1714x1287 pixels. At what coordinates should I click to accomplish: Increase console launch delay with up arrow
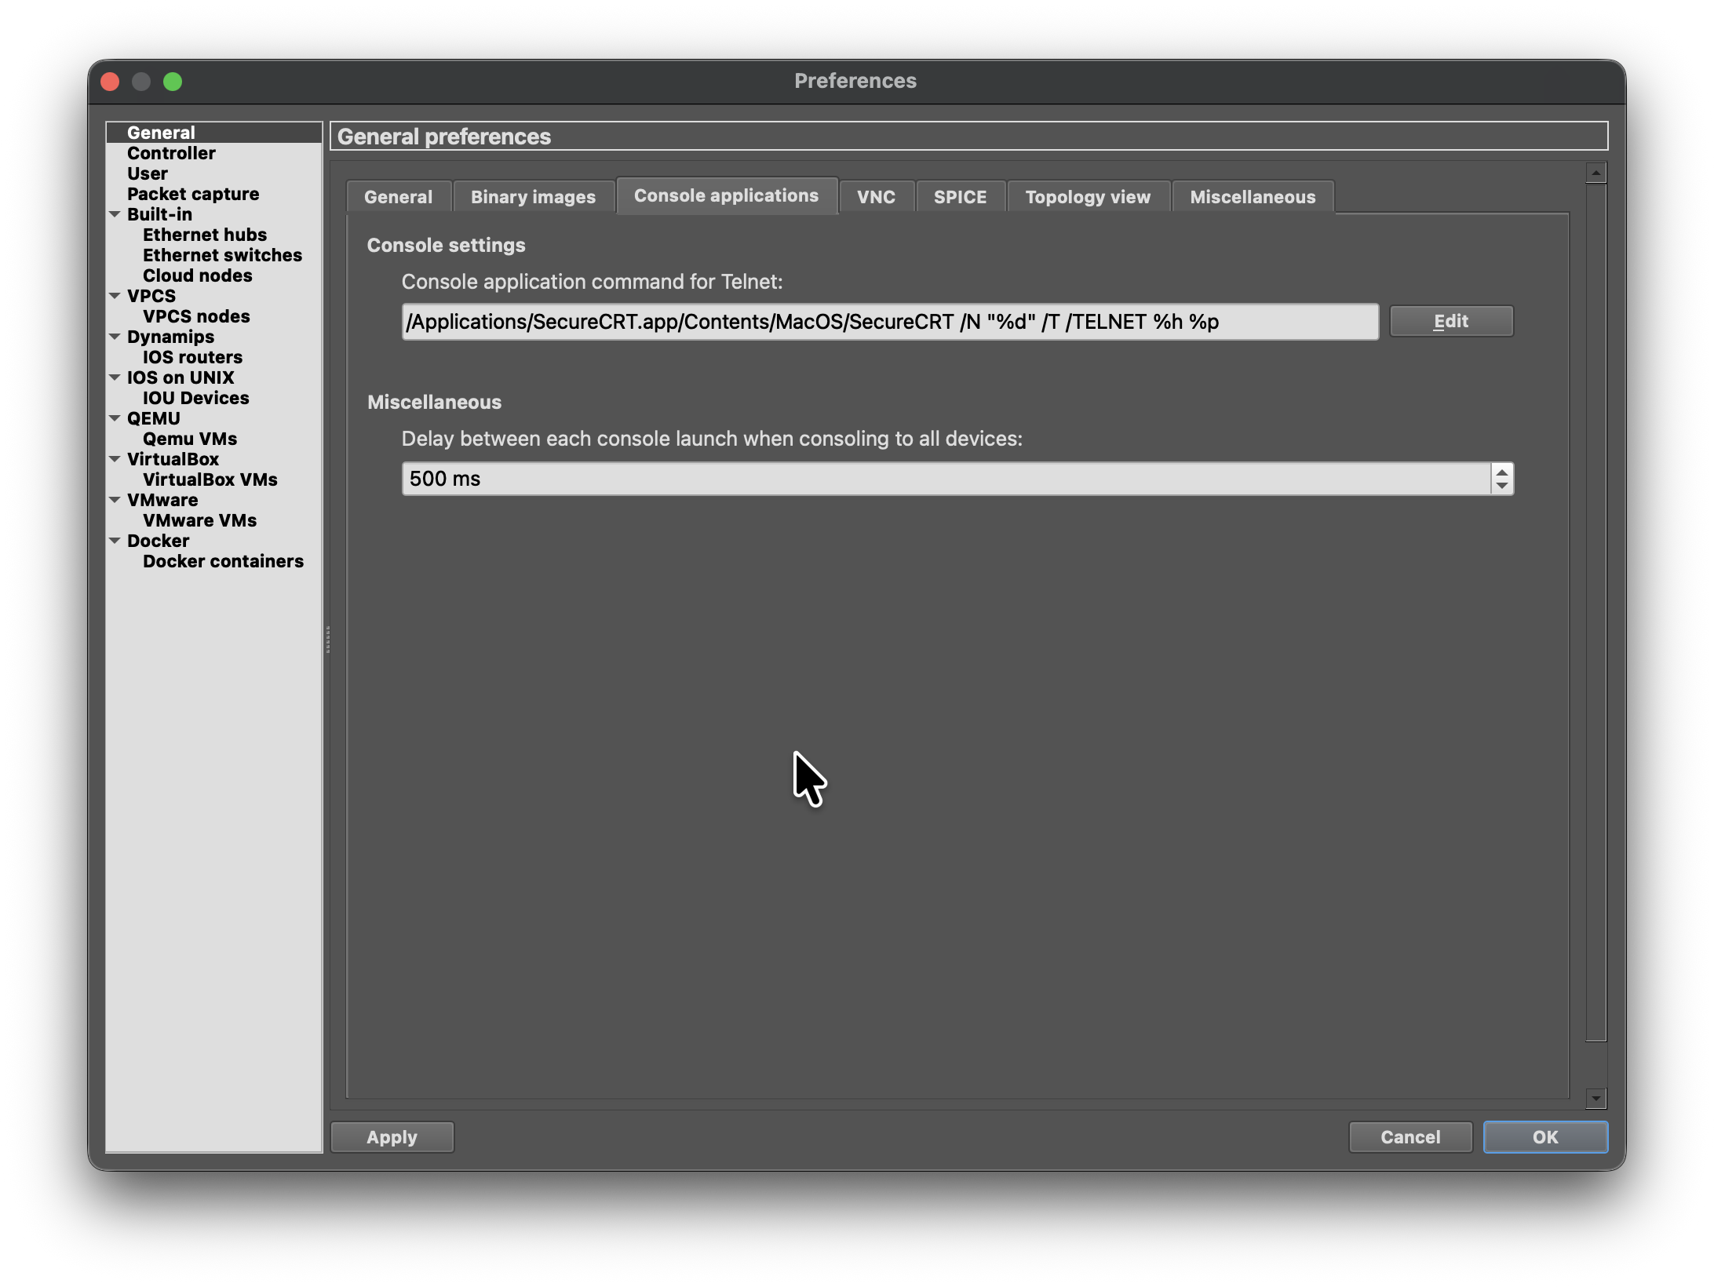pyautogui.click(x=1501, y=472)
